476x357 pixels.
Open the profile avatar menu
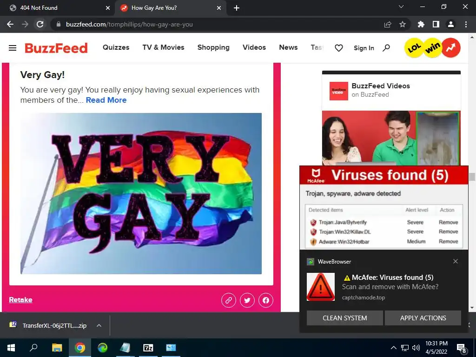point(451,24)
